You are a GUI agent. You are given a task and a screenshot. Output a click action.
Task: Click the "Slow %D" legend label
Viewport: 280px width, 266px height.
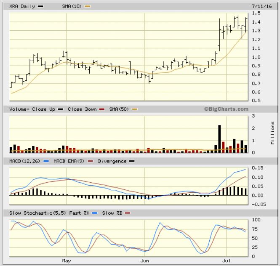[112, 213]
